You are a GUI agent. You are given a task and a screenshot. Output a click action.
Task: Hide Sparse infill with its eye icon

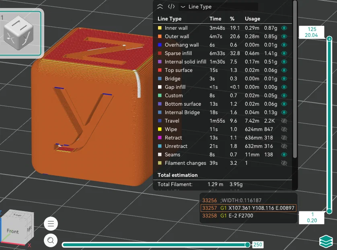(x=284, y=53)
